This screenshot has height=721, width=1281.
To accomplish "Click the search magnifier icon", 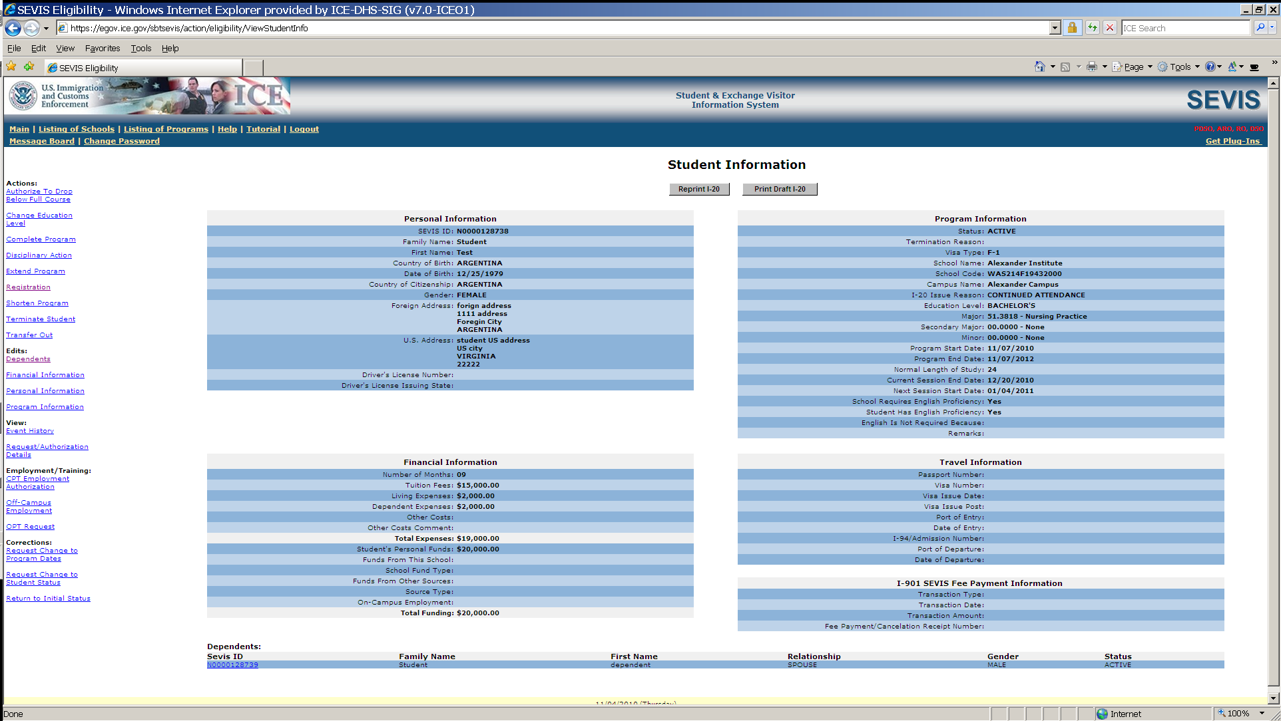I will (1260, 28).
